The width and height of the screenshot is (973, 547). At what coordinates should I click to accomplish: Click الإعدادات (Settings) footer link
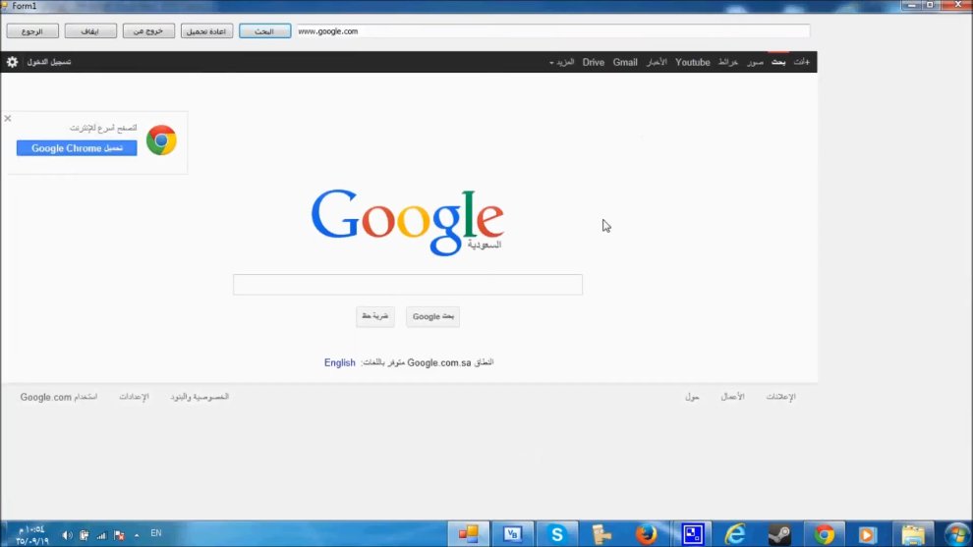tap(134, 397)
